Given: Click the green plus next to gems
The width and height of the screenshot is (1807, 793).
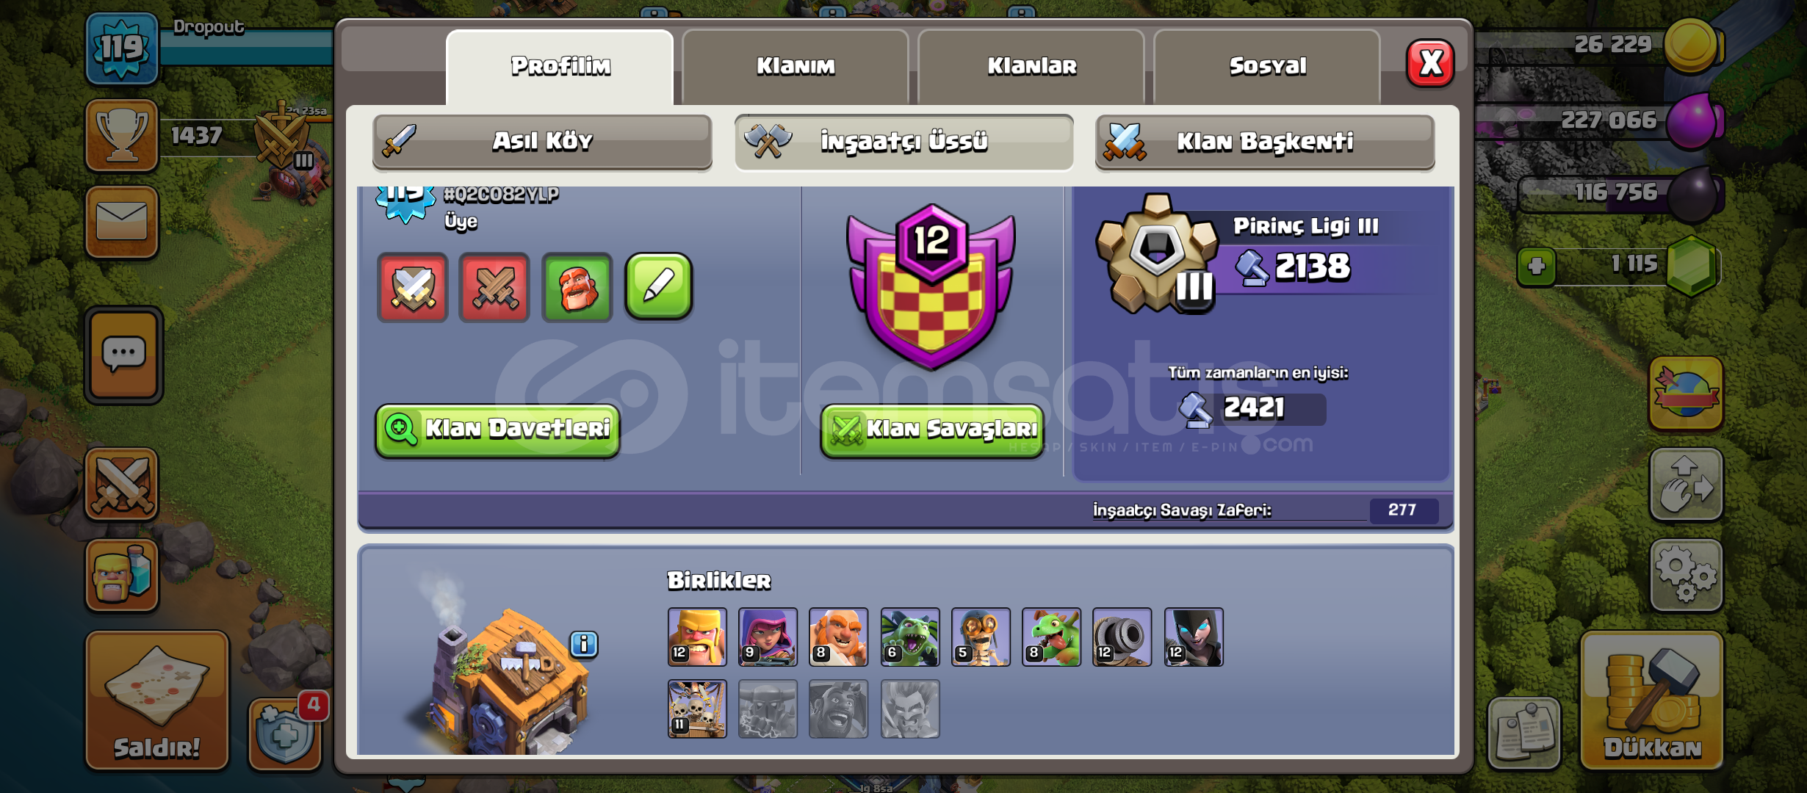Looking at the screenshot, I should 1536,266.
